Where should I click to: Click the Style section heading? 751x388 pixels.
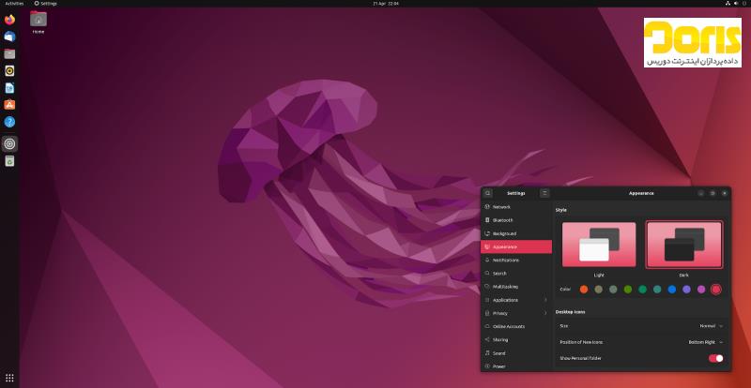tap(560, 210)
